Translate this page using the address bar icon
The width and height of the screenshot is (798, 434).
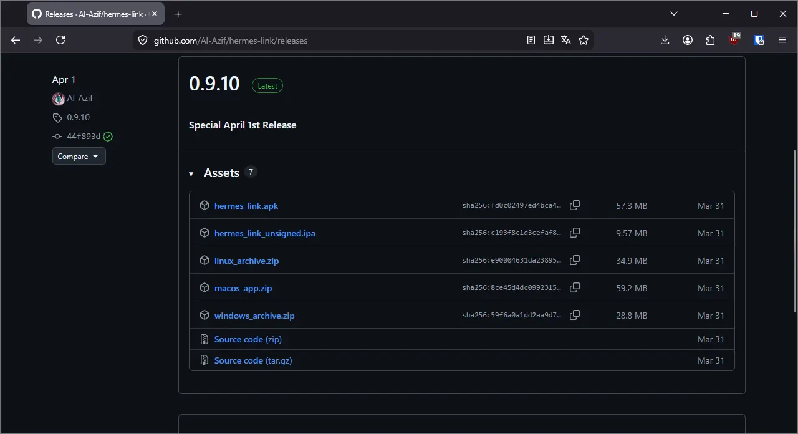click(x=566, y=40)
